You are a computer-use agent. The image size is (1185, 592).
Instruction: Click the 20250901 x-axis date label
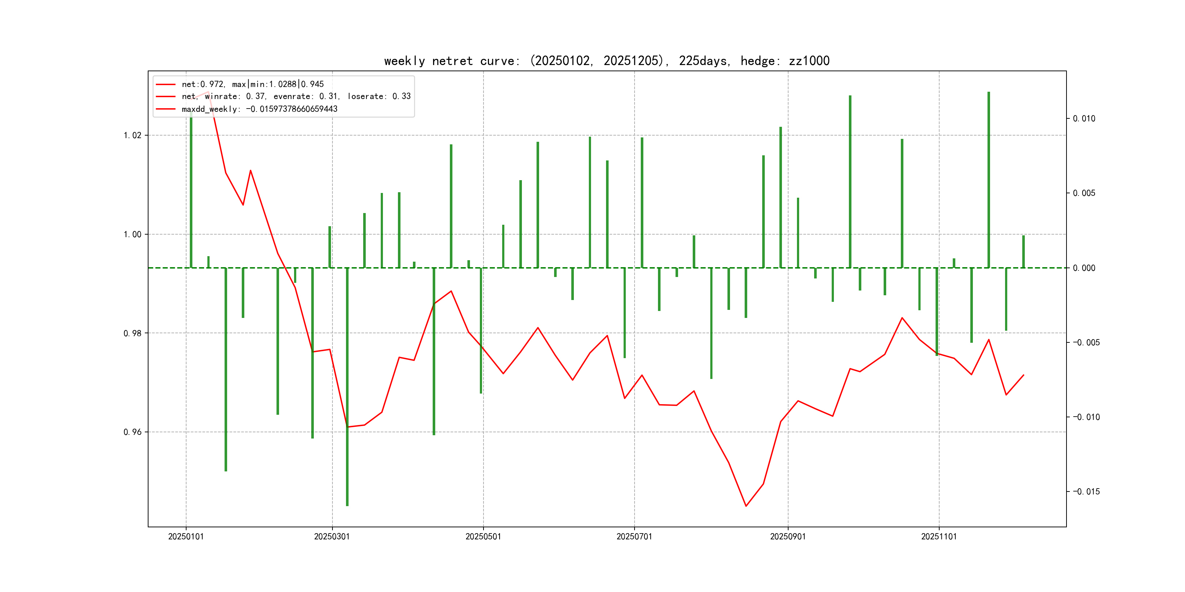coord(787,536)
